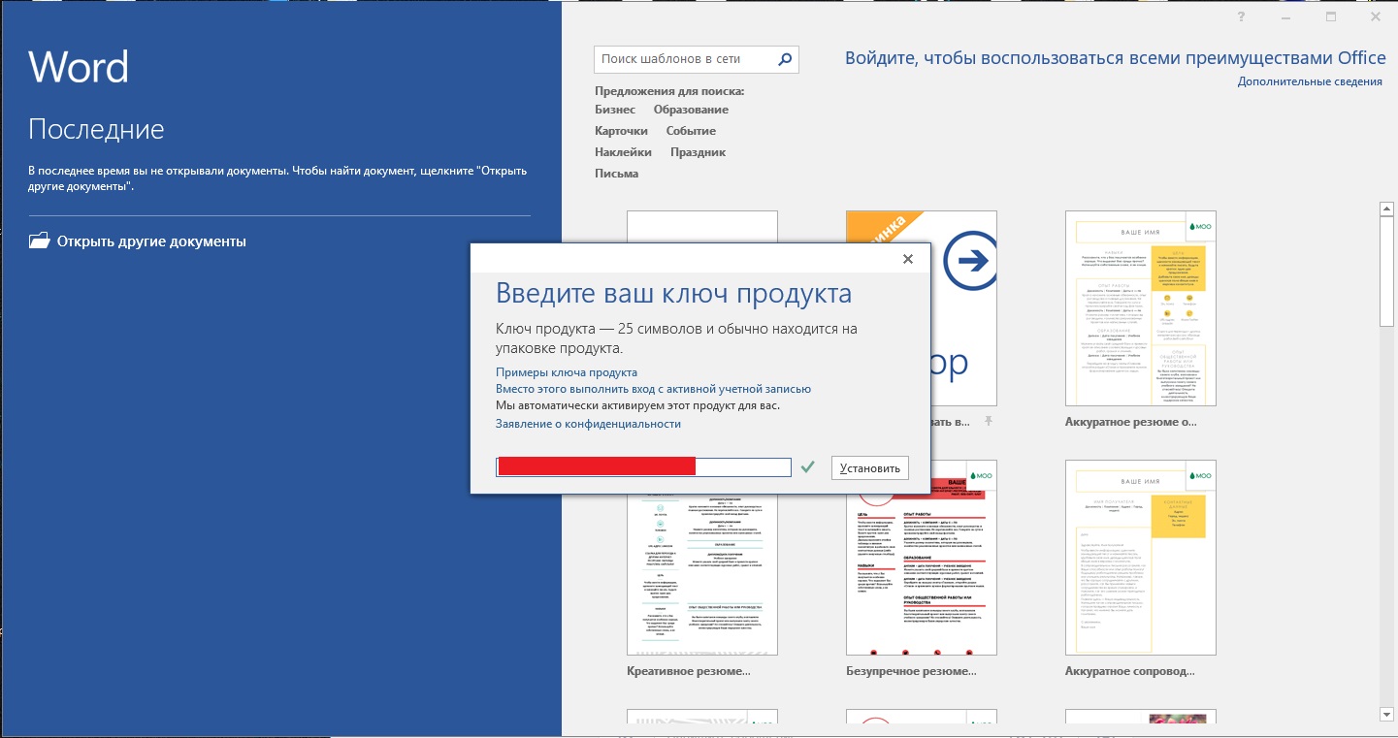The width and height of the screenshot is (1398, 738).
Task: Click the help question mark icon
Action: point(1241,17)
